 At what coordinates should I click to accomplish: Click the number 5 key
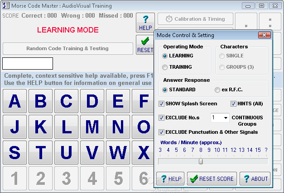(118, 179)
